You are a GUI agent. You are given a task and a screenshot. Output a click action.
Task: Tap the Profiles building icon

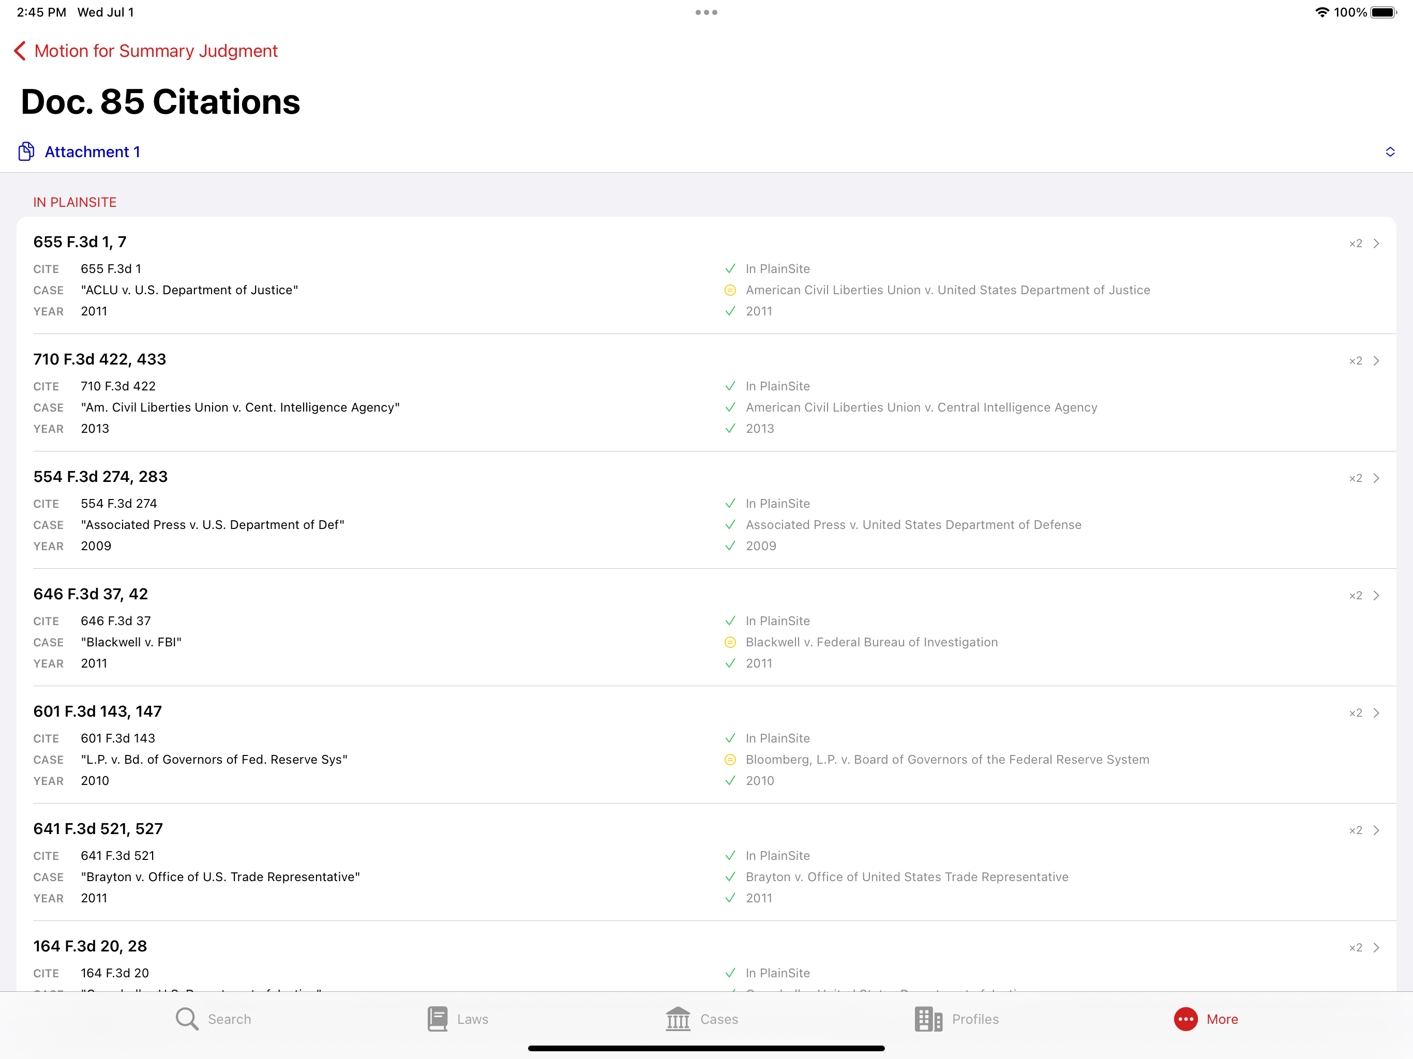click(x=928, y=1019)
